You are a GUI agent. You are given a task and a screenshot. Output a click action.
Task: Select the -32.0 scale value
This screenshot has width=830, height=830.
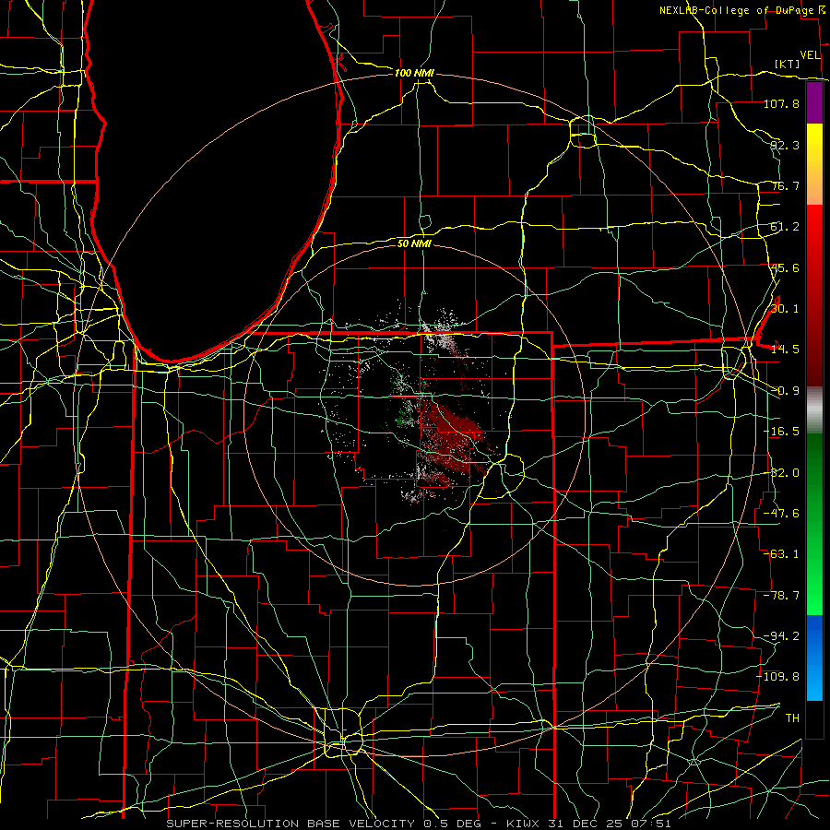(781, 473)
